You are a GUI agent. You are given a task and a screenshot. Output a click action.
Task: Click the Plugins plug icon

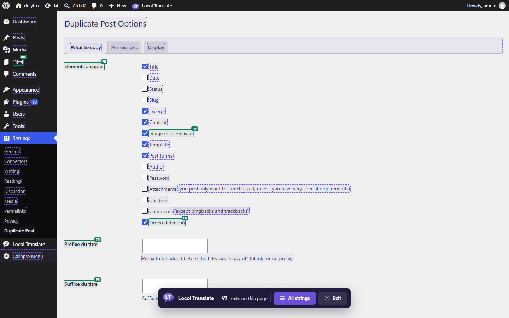(x=6, y=102)
